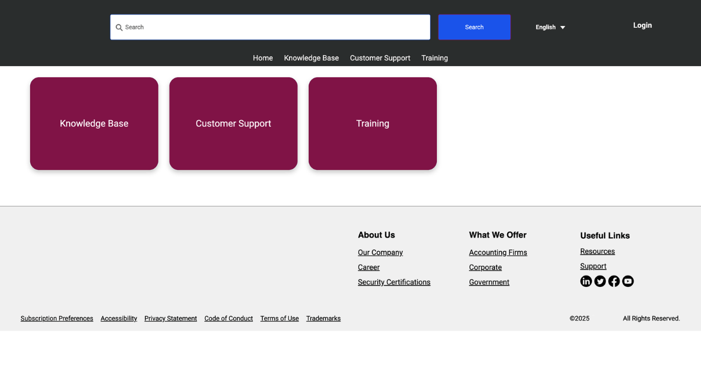Image resolution: width=701 pixels, height=370 pixels.
Task: Open Subscription Preferences link
Action: pos(57,318)
